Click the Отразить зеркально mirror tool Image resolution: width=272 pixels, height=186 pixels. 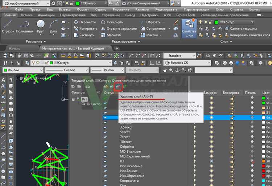click(x=116, y=29)
